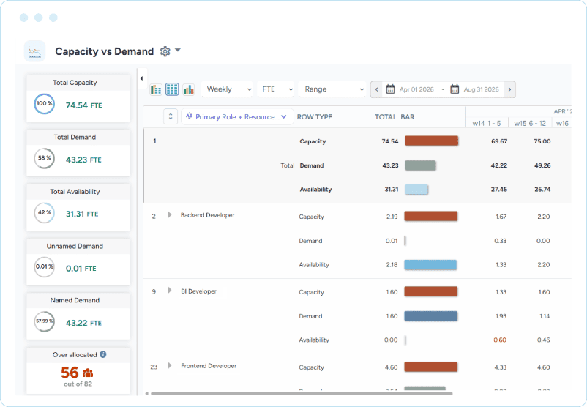Click the Total row label

click(x=288, y=165)
